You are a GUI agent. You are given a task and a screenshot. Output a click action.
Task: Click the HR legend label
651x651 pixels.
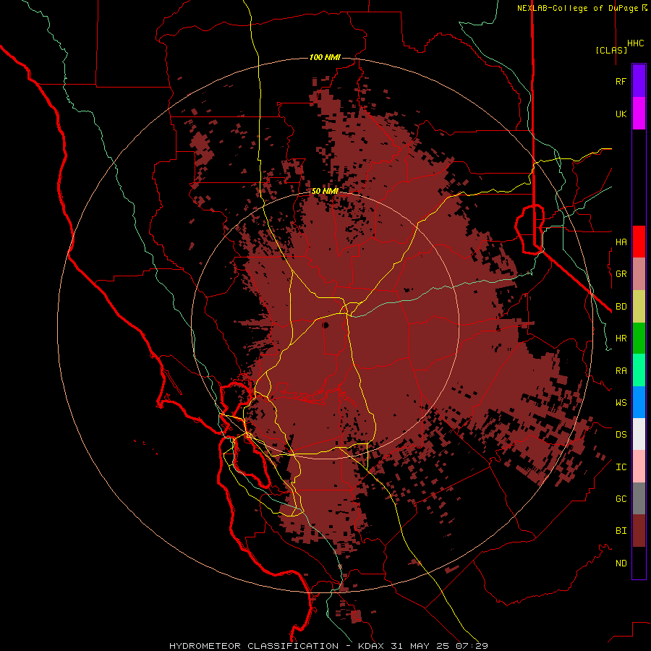621,339
